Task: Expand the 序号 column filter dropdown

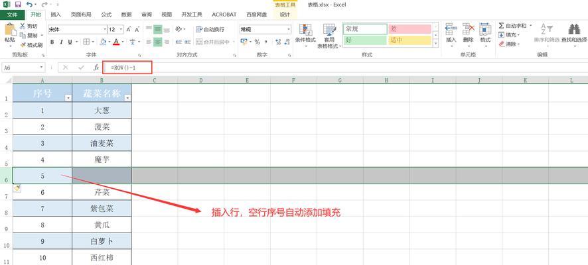Action: click(x=68, y=97)
